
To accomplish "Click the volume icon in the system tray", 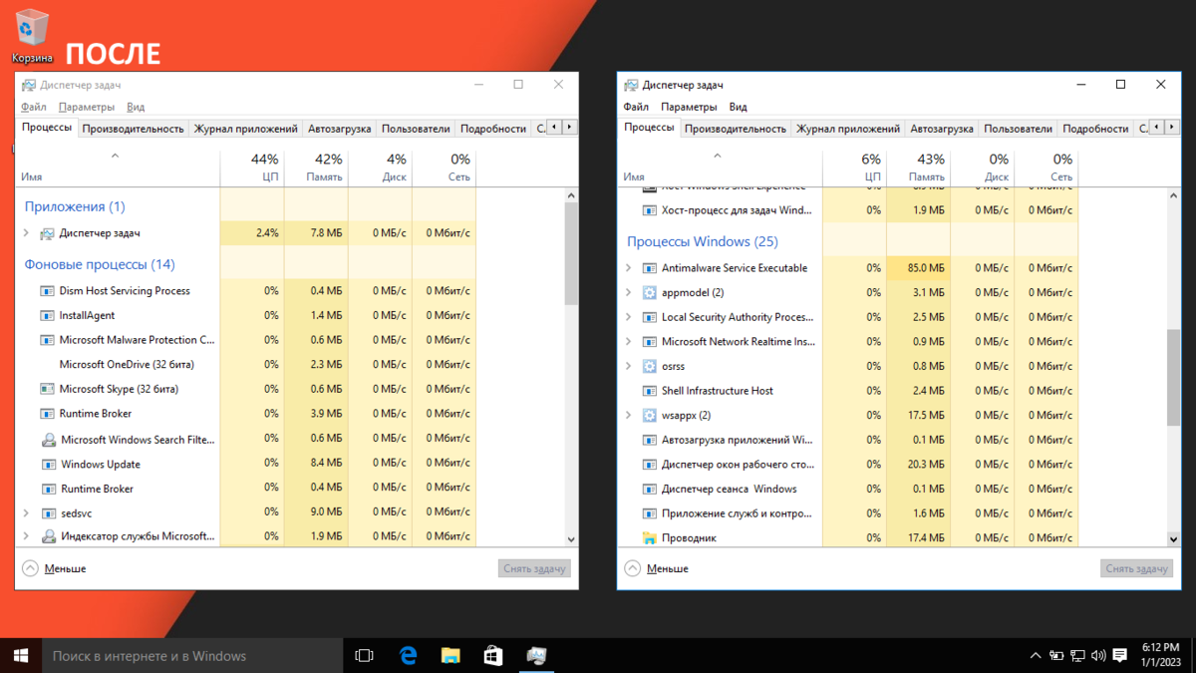I will pos(1097,655).
